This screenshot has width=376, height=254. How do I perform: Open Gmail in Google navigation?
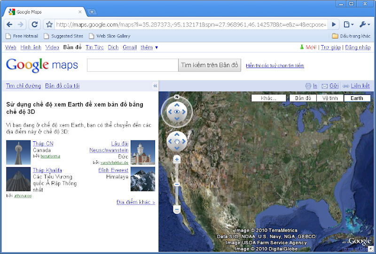pos(130,47)
